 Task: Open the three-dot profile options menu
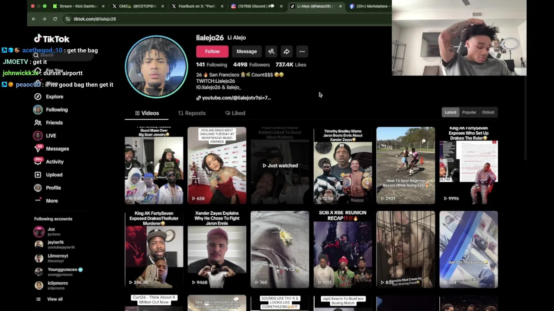(302, 51)
